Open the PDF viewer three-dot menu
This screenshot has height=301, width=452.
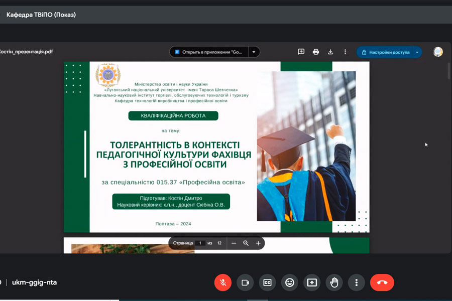pyautogui.click(x=345, y=52)
